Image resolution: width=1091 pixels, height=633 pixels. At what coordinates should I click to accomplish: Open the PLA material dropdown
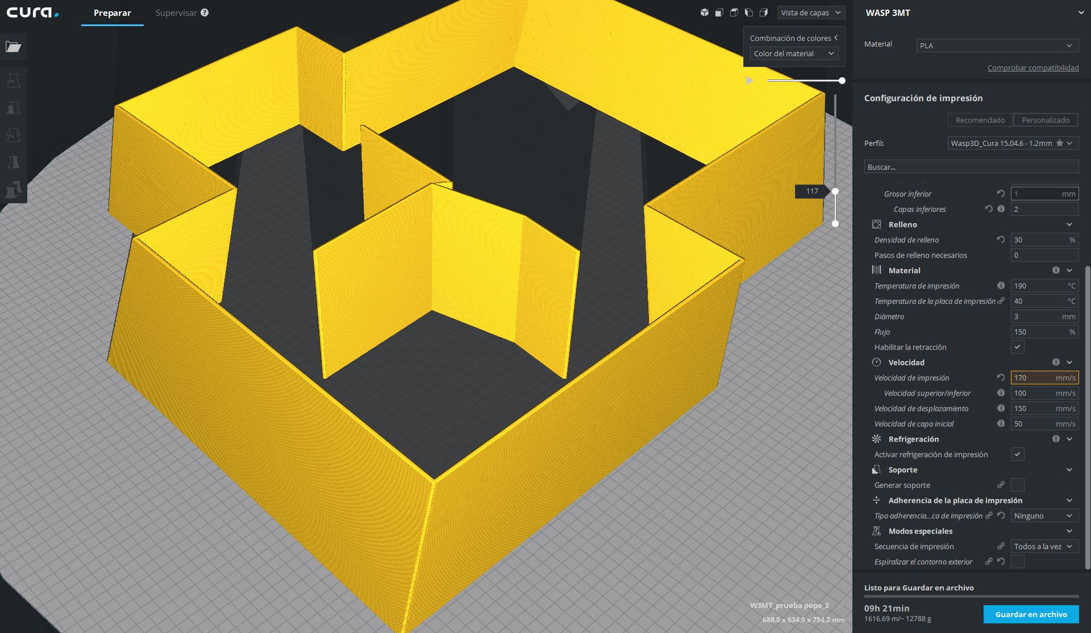click(997, 45)
